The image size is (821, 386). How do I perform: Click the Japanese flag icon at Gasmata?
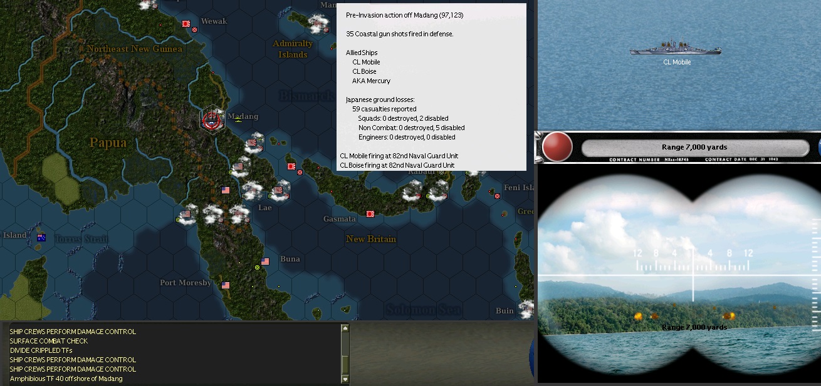(370, 214)
